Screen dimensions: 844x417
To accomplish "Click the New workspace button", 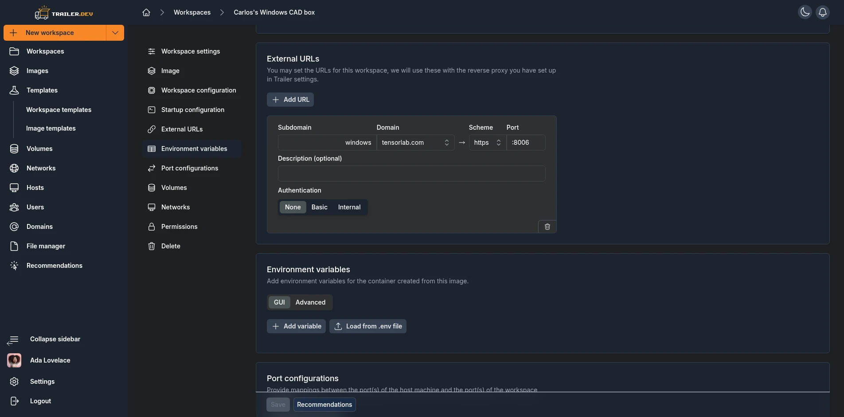I will click(55, 33).
